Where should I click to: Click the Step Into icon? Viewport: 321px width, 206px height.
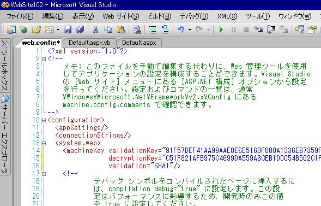[258, 30]
